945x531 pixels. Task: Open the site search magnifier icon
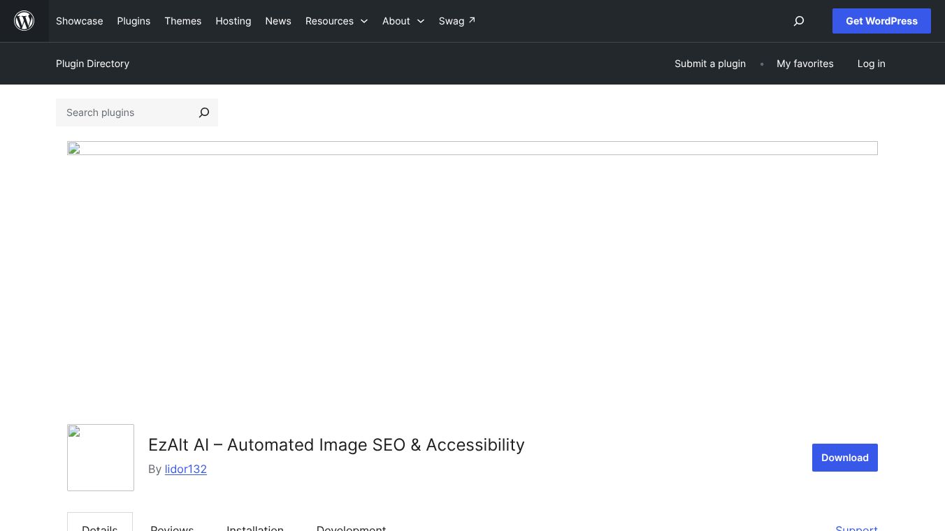point(799,21)
